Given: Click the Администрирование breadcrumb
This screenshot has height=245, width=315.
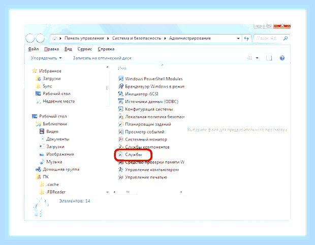Looking at the screenshot, I should tap(190, 38).
